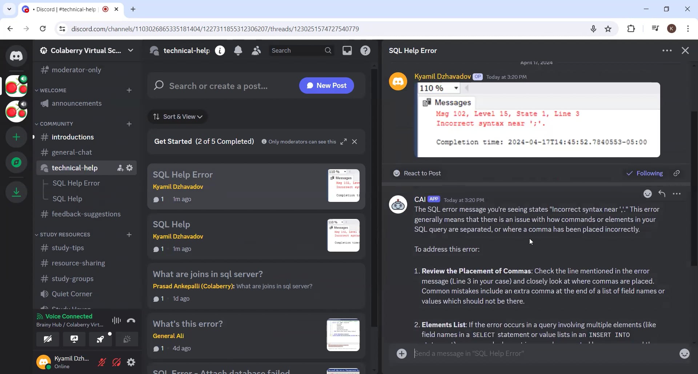Image resolution: width=698 pixels, height=374 pixels.
Task: Click React to Post
Action: pyautogui.click(x=417, y=173)
